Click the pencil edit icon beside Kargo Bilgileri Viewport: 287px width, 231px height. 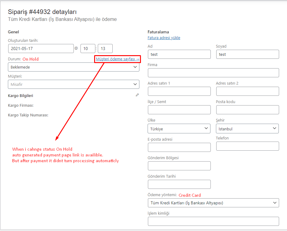tap(137, 95)
